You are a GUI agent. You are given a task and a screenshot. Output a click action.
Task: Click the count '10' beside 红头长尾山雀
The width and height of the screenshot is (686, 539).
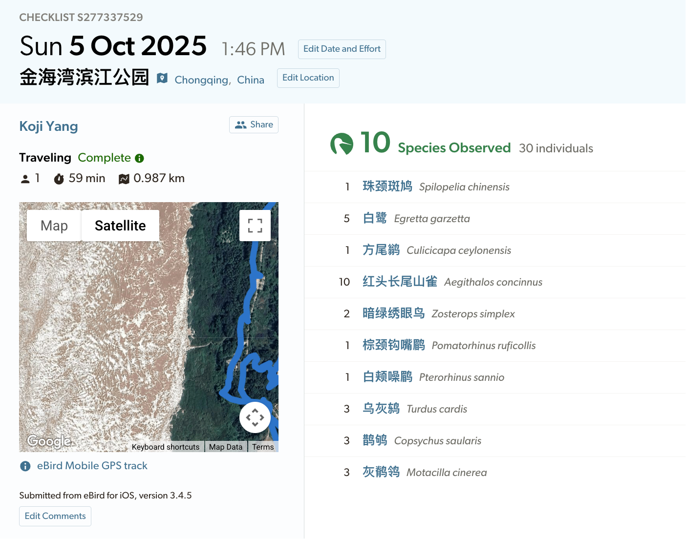pyautogui.click(x=344, y=282)
